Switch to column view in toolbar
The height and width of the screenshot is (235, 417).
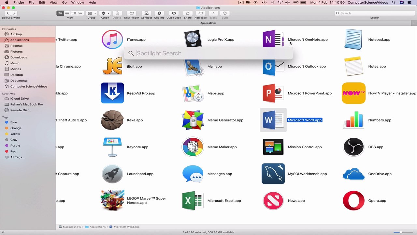[x=74, y=13]
